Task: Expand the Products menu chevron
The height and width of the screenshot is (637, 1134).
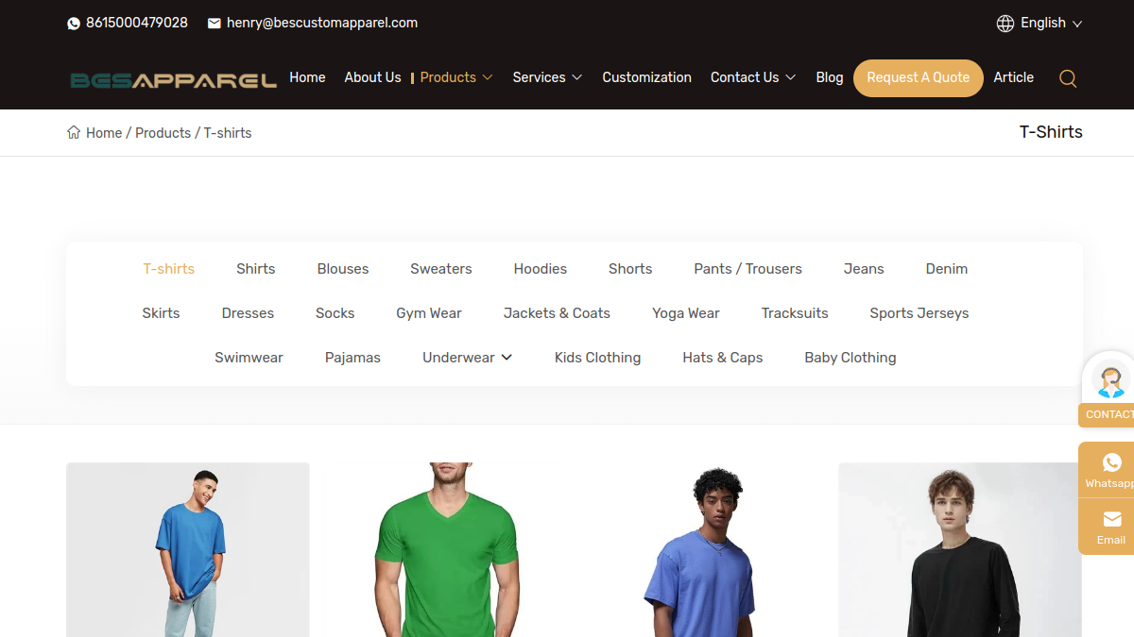Action: pyautogui.click(x=488, y=77)
